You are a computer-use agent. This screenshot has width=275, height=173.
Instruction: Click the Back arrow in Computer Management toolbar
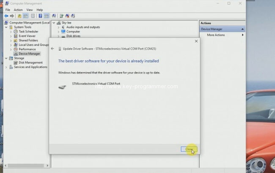click(x=6, y=16)
